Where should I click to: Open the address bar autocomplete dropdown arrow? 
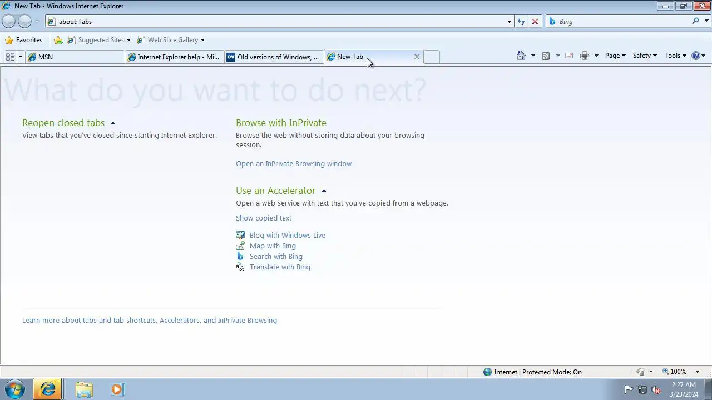[x=509, y=22]
